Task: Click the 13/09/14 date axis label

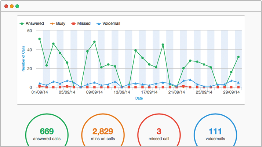Action: (122, 92)
